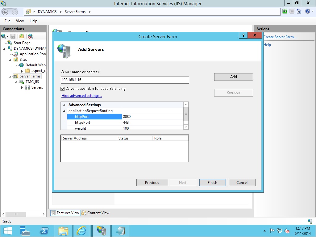Screen dimensions: 316x237
Task: Click inside the Server name or address field
Action: (125, 80)
